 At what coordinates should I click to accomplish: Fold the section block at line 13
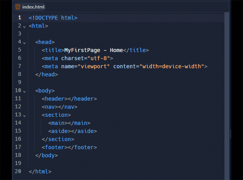(x=24, y=116)
